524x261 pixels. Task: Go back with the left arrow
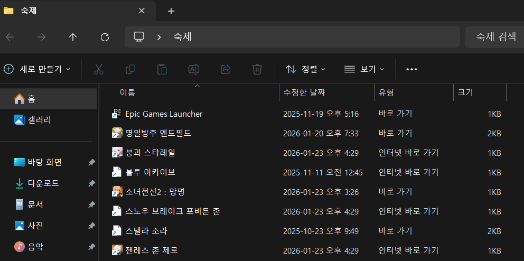[x=10, y=37]
